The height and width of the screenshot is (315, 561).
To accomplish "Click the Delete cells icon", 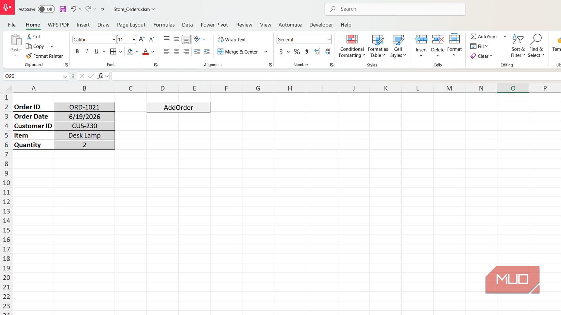I will point(438,39).
